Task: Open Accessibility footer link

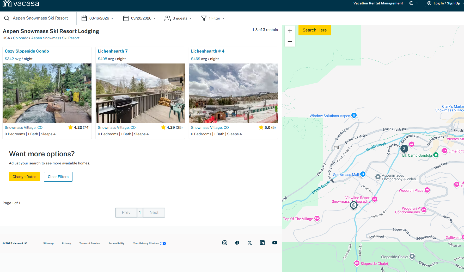Action: click(117, 244)
